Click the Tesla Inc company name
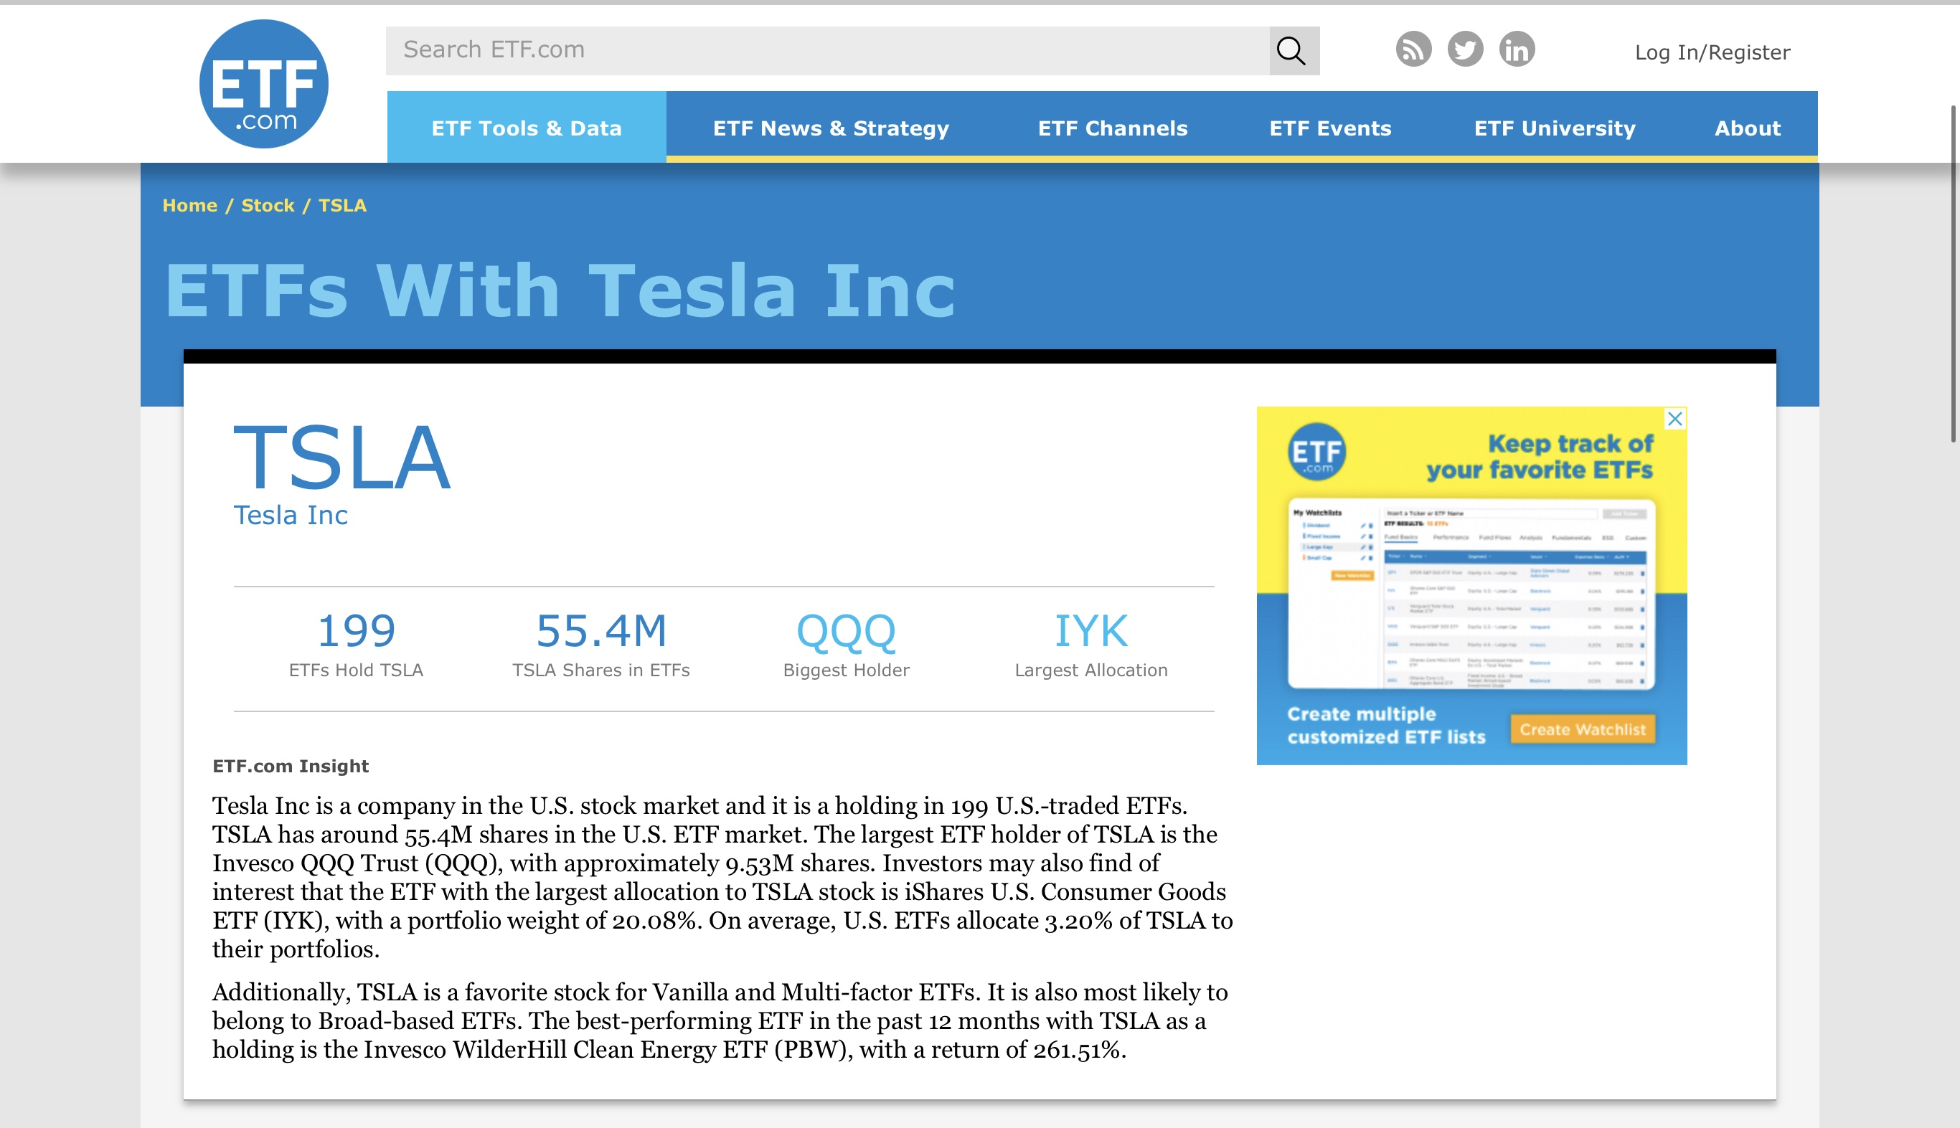Screen dimensions: 1960x1128 coord(291,515)
